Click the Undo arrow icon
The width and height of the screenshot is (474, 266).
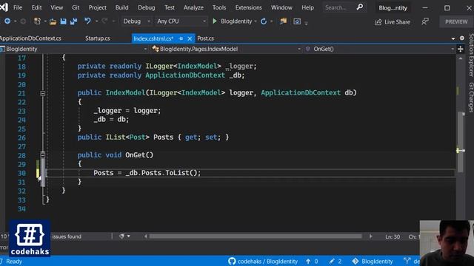[x=87, y=21]
